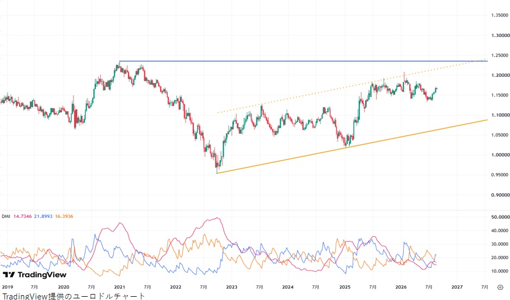The width and height of the screenshot is (510, 300).
Task: Open chart settings gear icon on time axis
Action: point(500,287)
